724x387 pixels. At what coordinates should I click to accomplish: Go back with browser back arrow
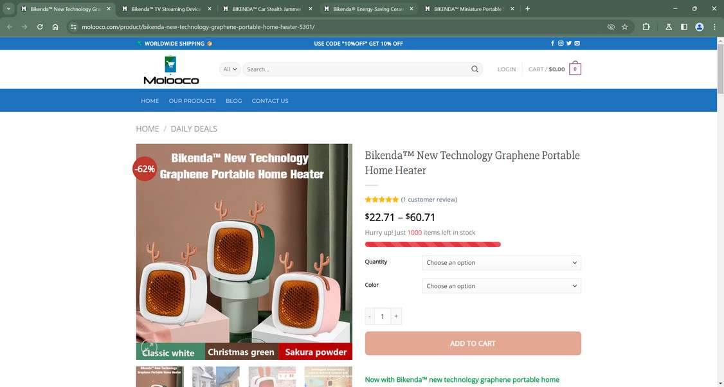[10, 27]
